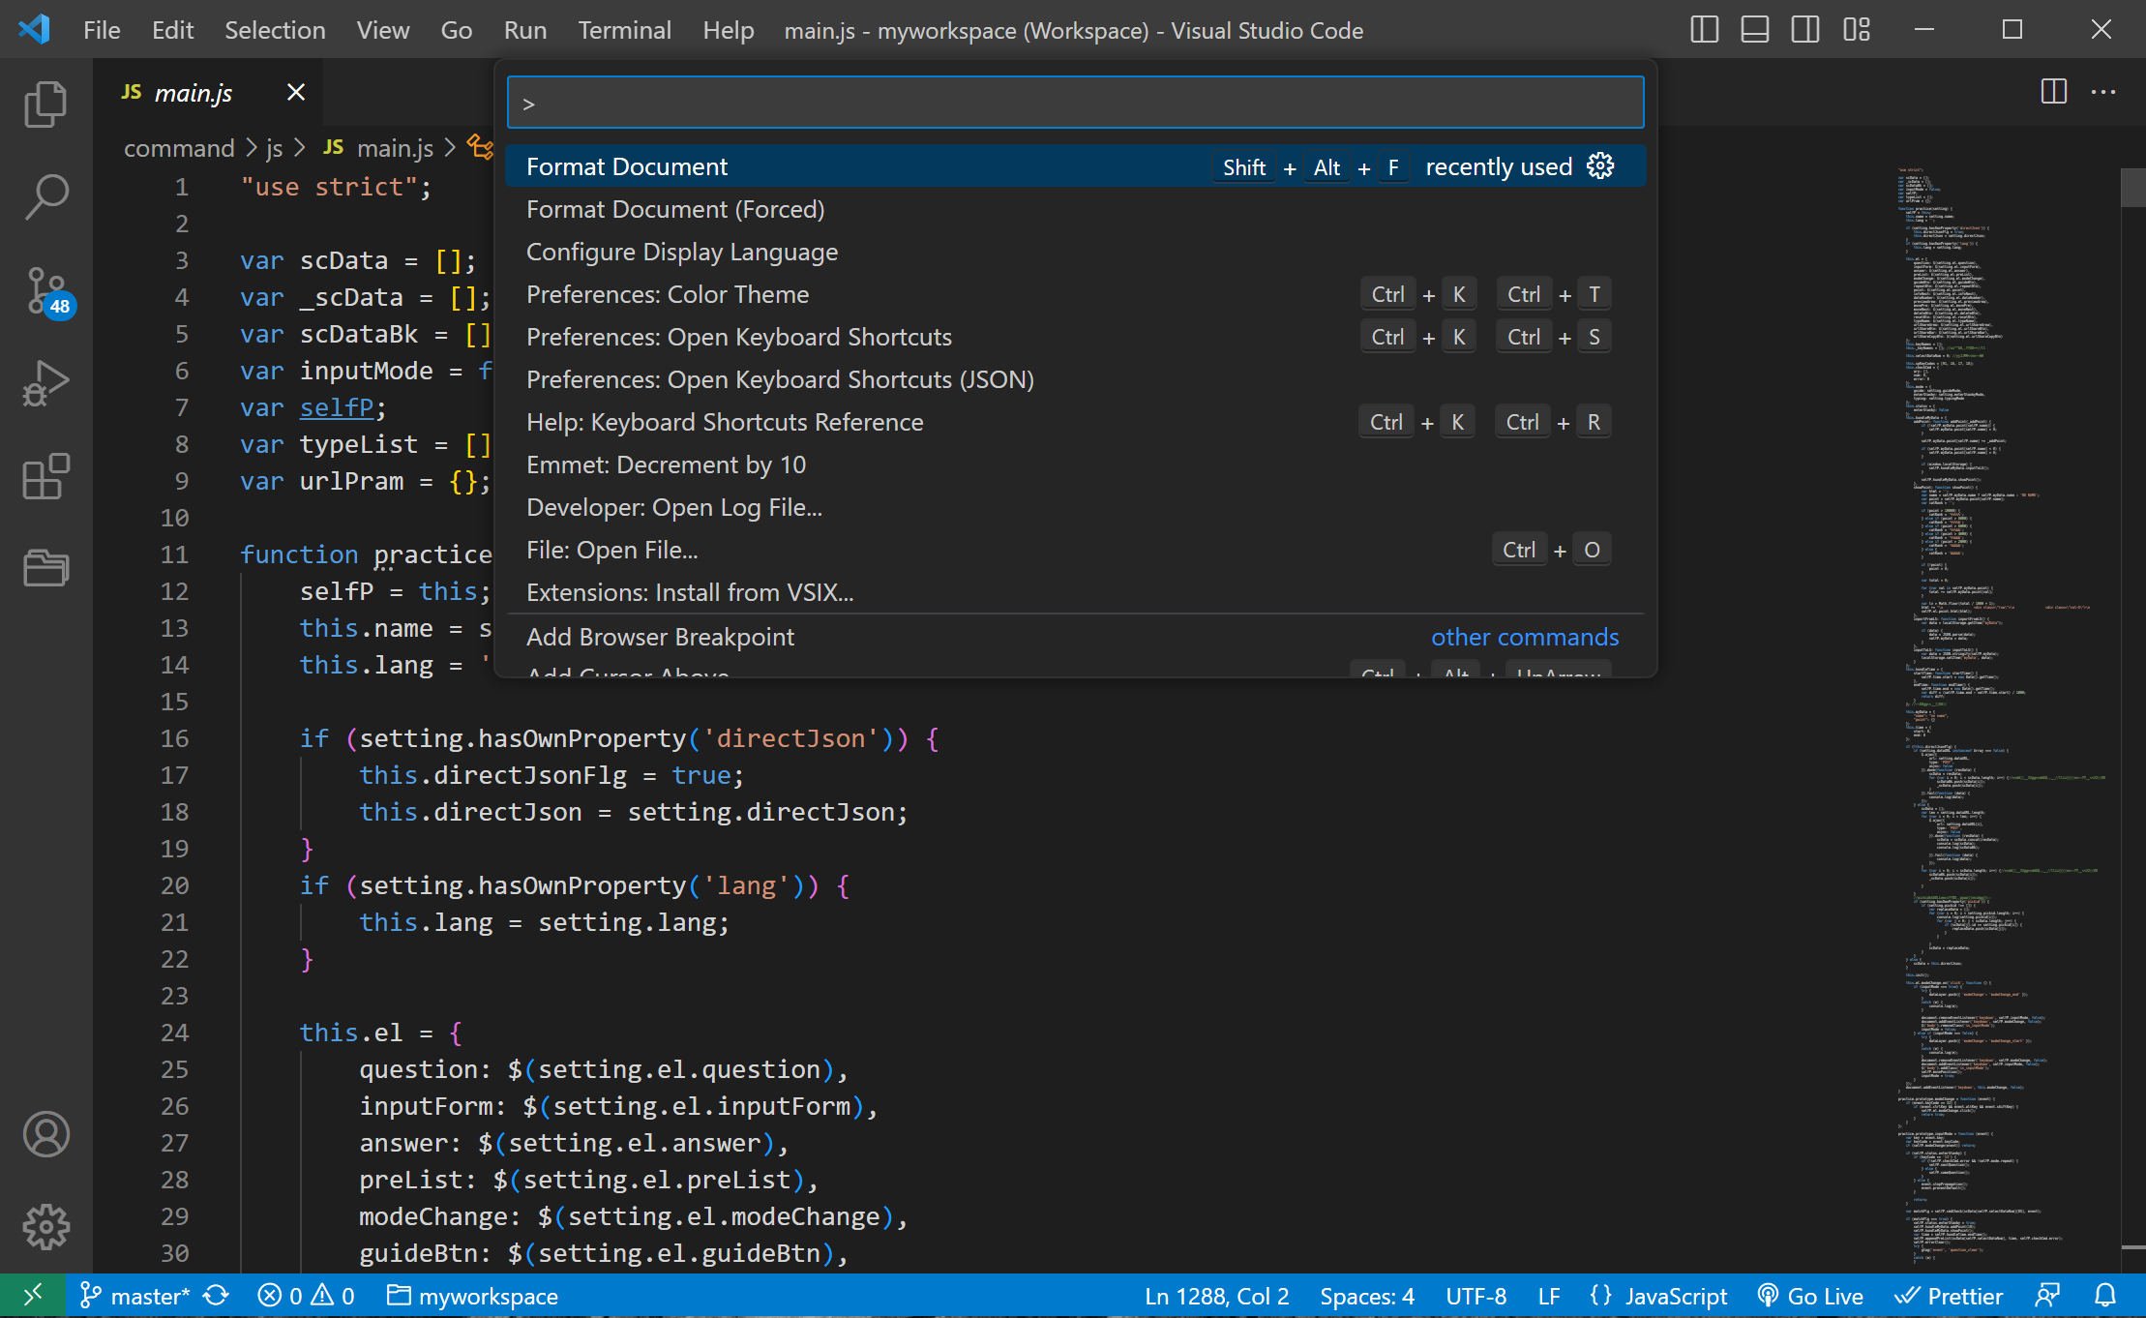Viewport: 2146px width, 1318px height.
Task: Click the remote window indicator in status bar
Action: point(32,1296)
